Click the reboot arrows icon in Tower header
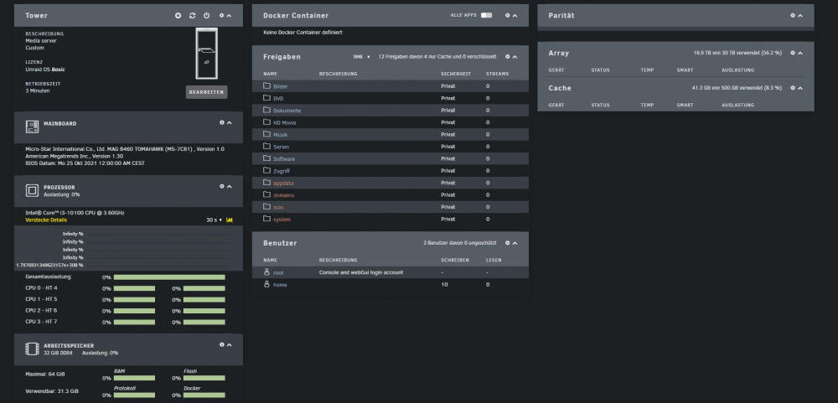This screenshot has height=403, width=838. click(193, 15)
